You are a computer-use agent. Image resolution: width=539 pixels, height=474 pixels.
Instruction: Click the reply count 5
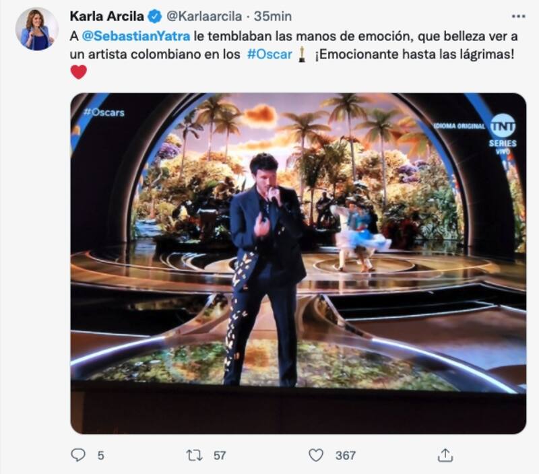click(x=100, y=455)
